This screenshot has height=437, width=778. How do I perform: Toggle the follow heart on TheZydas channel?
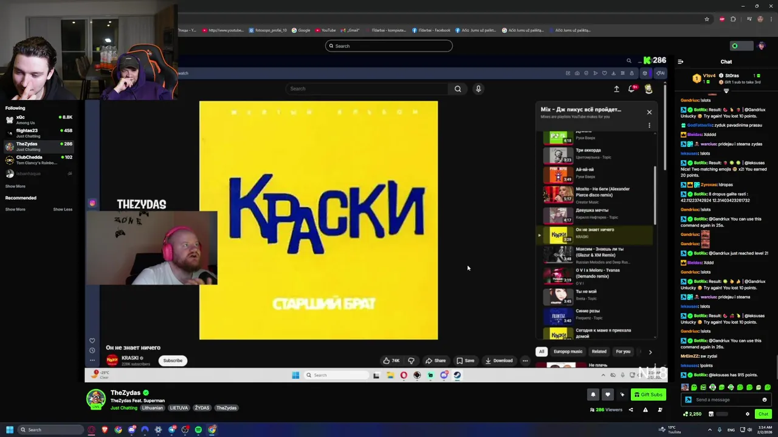point(607,395)
